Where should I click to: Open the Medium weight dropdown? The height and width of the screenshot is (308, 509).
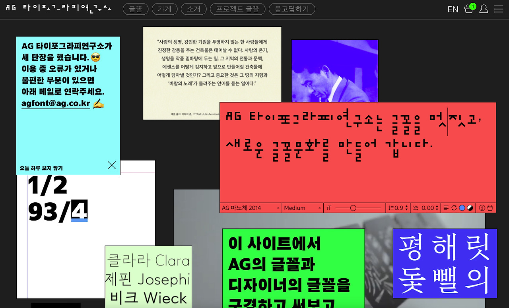(x=302, y=207)
